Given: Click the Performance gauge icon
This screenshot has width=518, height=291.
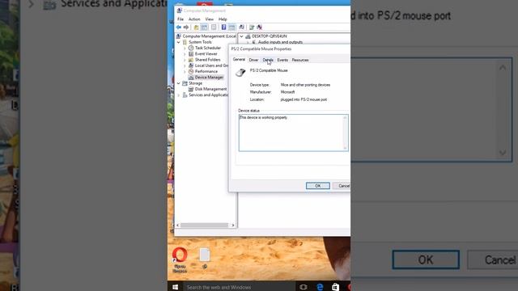Looking at the screenshot, I should pyautogui.click(x=191, y=71).
